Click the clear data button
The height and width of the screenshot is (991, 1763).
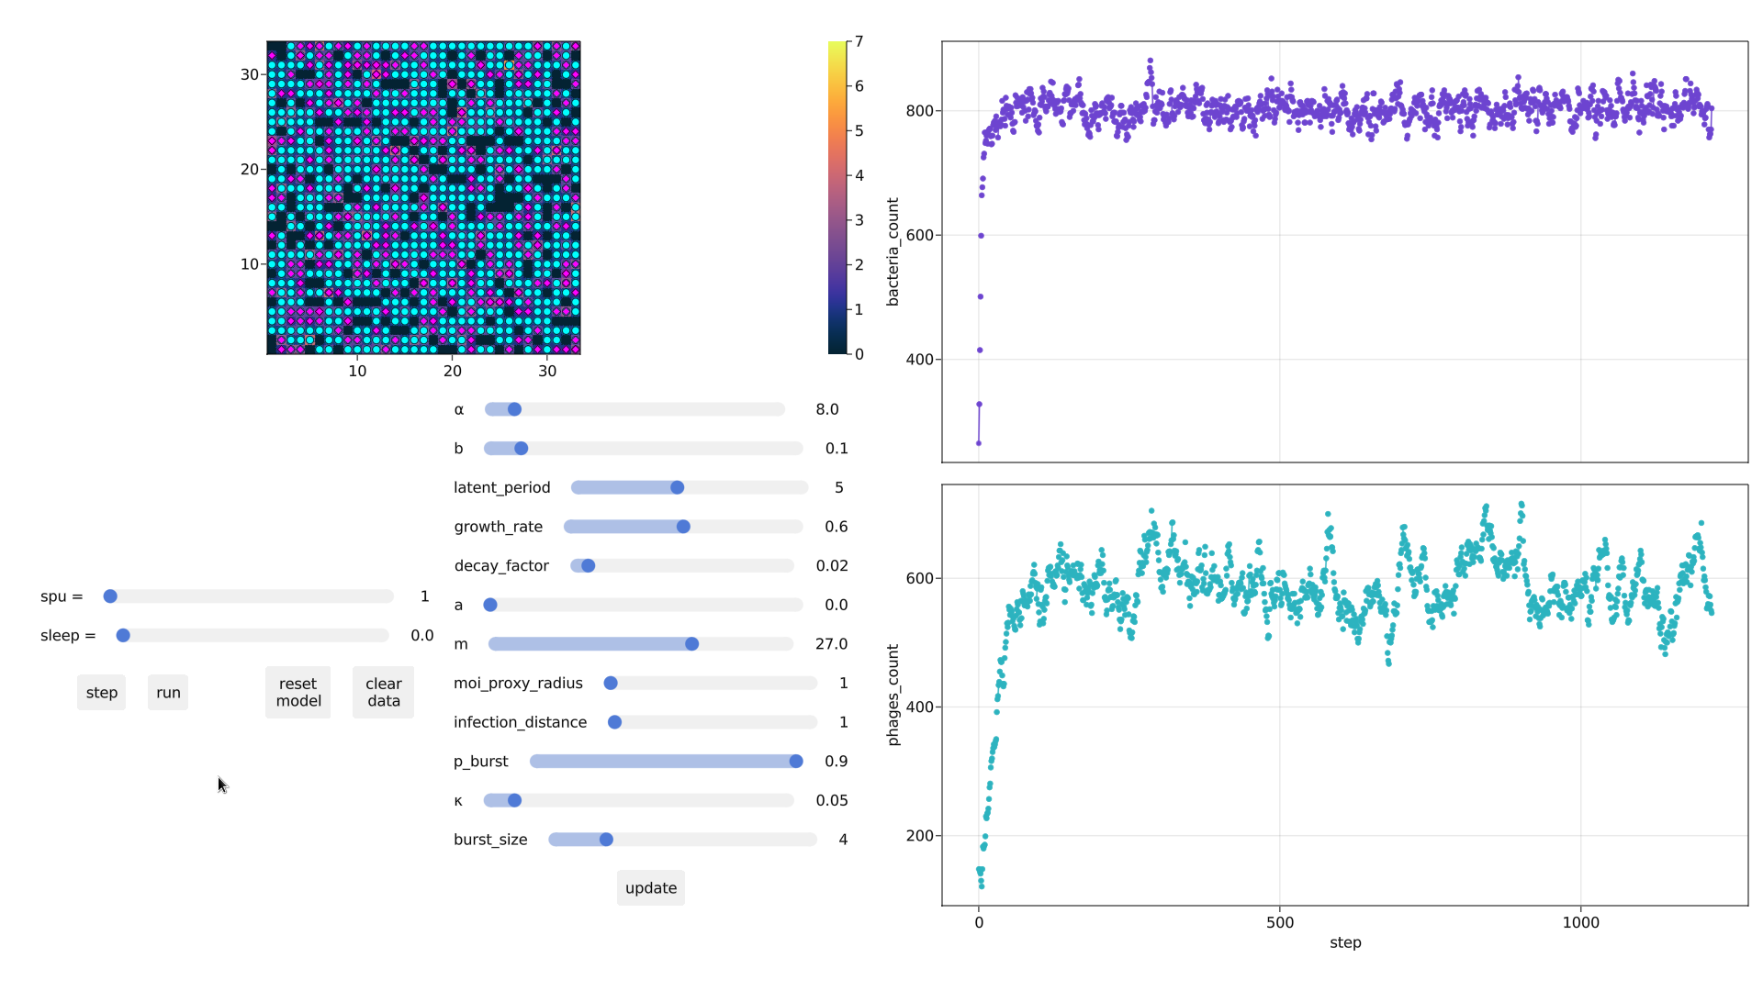pyautogui.click(x=384, y=693)
